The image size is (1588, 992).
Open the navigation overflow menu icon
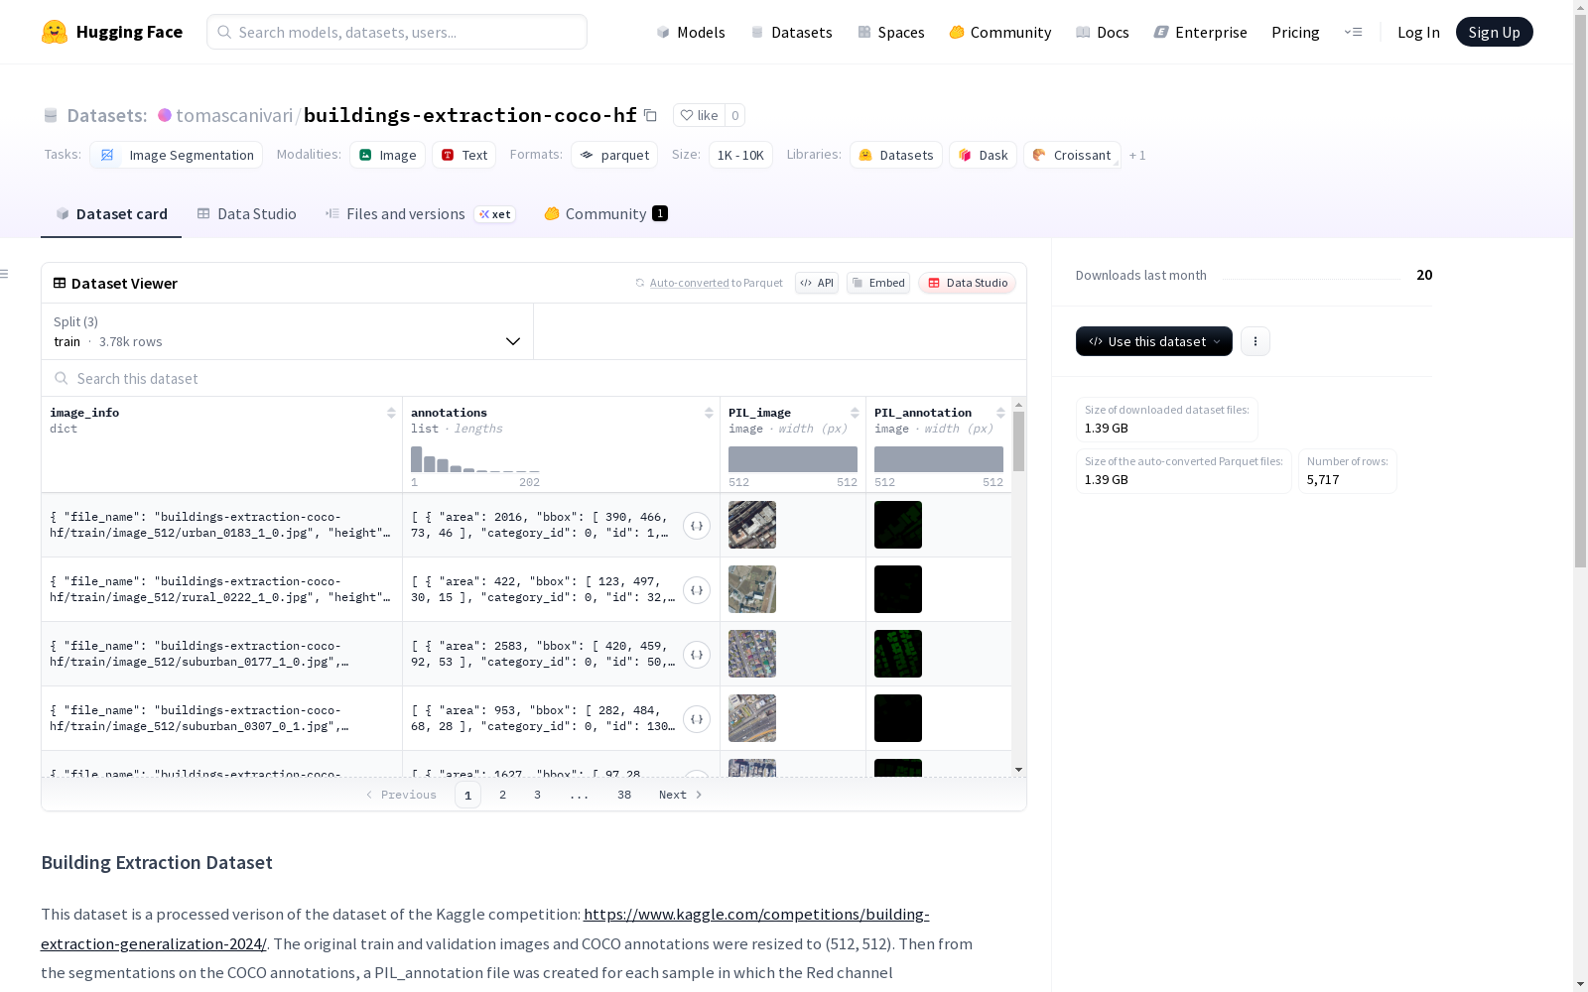1353,32
